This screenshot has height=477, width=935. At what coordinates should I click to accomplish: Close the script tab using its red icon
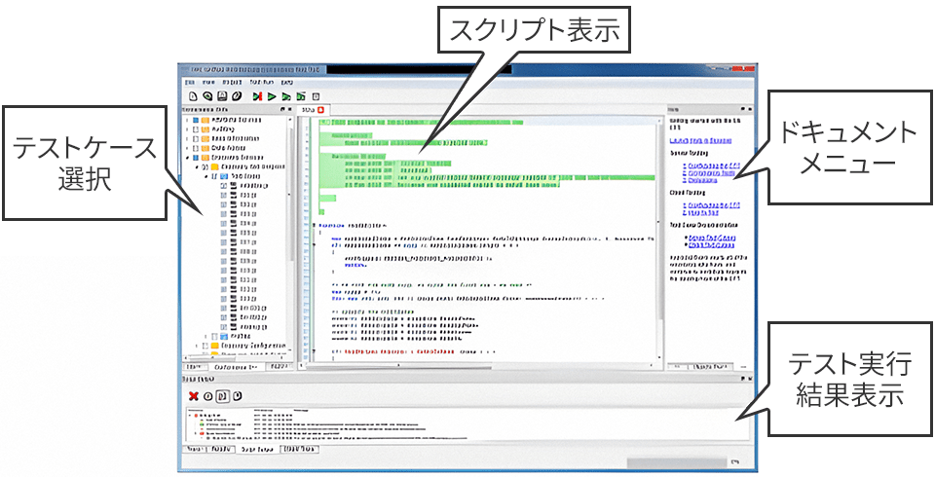pyautogui.click(x=321, y=110)
